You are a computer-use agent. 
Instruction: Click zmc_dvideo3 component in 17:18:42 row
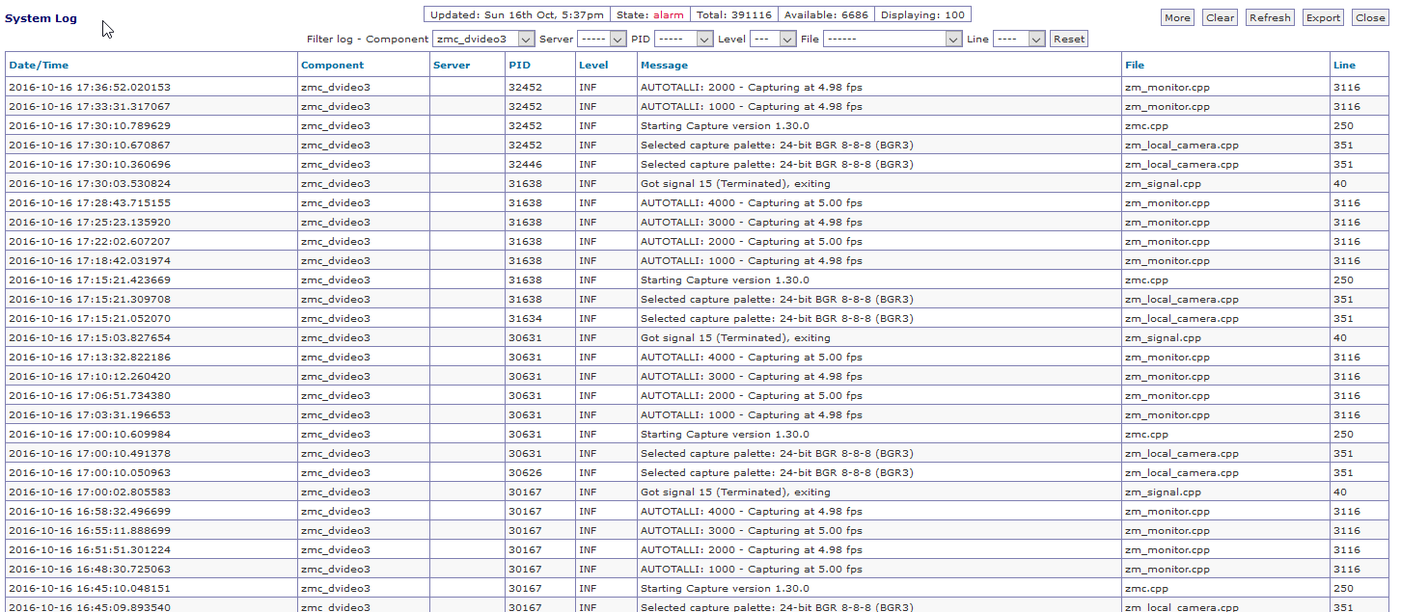[336, 261]
